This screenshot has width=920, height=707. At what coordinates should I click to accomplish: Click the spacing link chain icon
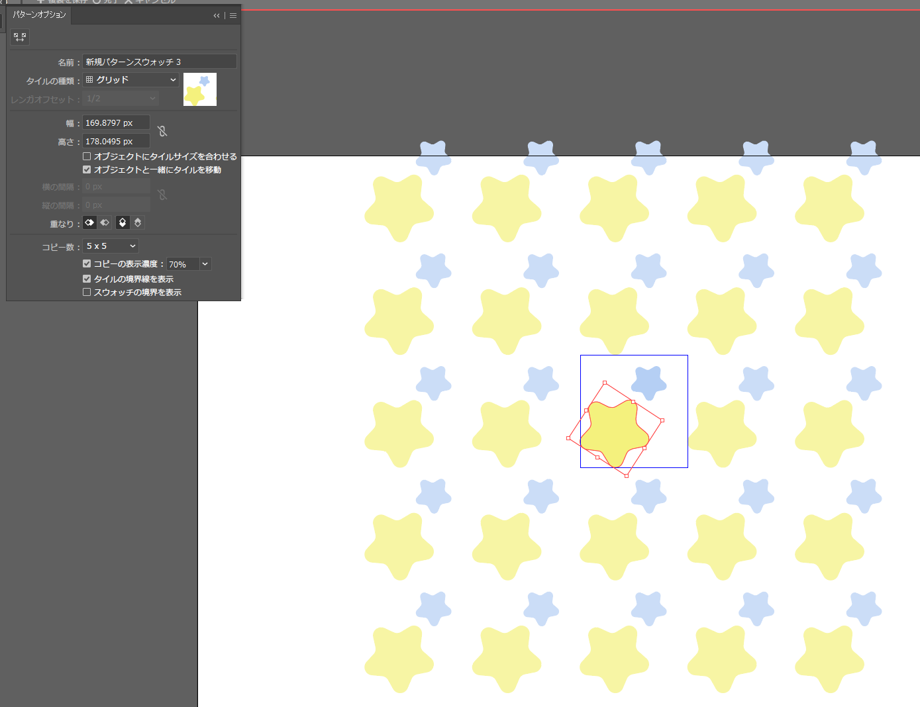pos(162,195)
